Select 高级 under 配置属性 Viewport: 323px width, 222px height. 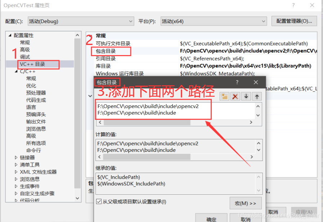[x=25, y=50]
